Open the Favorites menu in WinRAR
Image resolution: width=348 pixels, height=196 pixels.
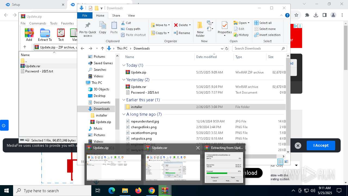pos(67,23)
